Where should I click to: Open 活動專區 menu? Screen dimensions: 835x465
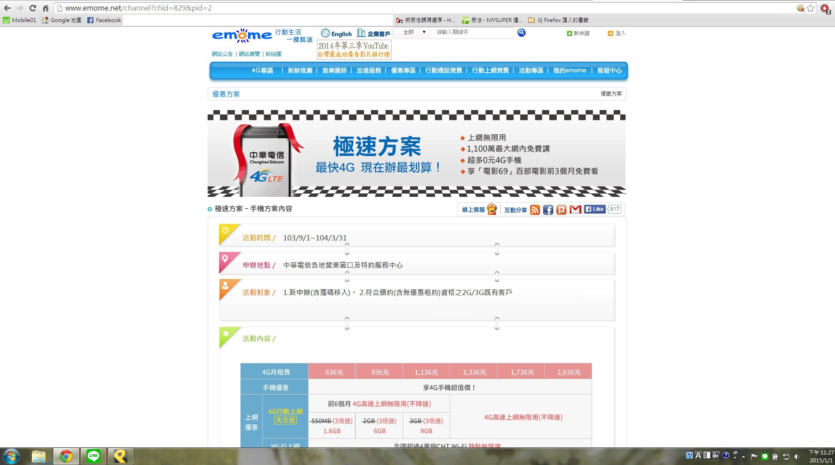click(531, 70)
